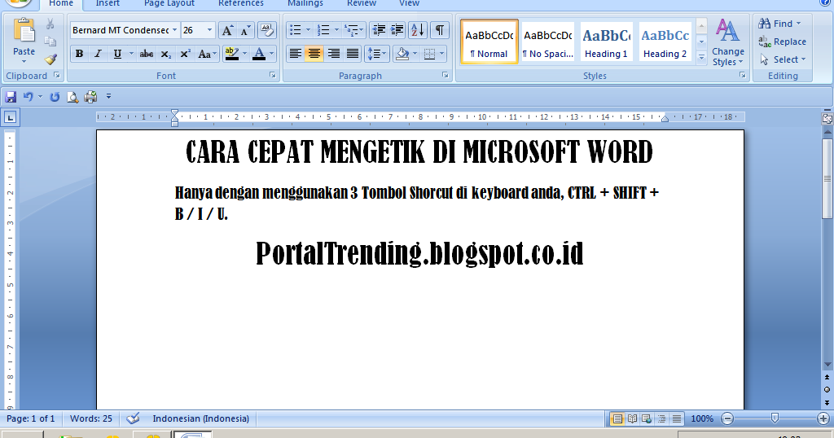Toggle Underline formatting
834x438 pixels.
[117, 55]
